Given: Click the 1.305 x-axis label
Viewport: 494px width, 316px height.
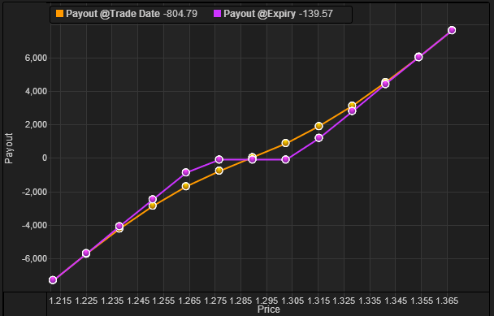Looking at the screenshot, I should pyautogui.click(x=292, y=301).
